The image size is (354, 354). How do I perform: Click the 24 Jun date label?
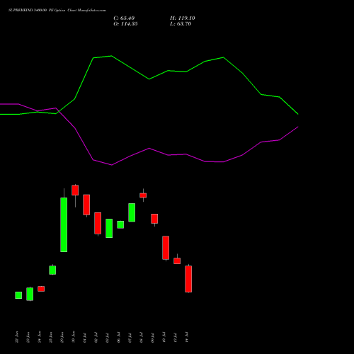(x=40, y=337)
